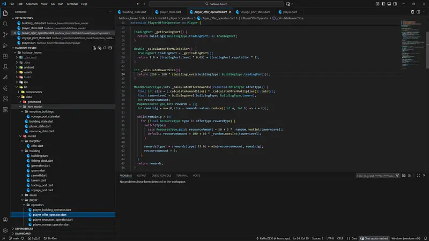429x241 pixels.
Task: Open the Search view in activity bar
Action: [x=5, y=23]
